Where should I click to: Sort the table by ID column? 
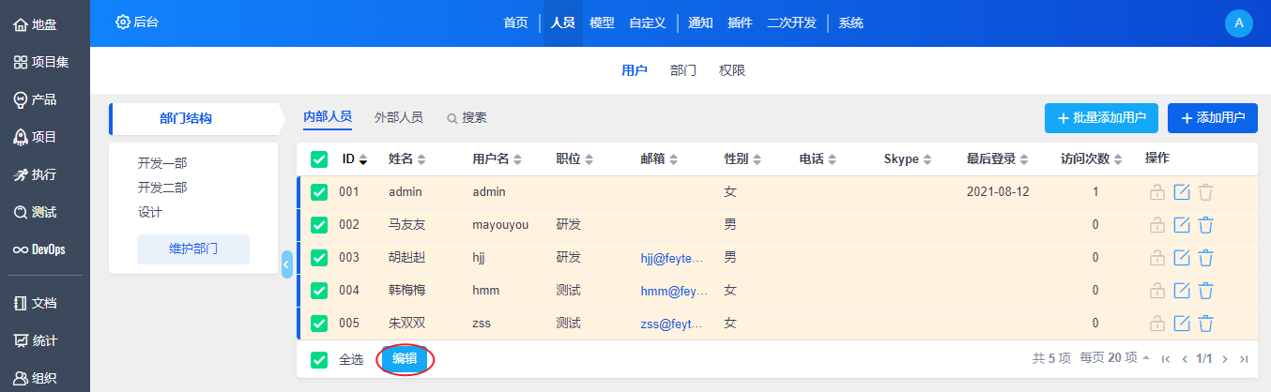354,159
